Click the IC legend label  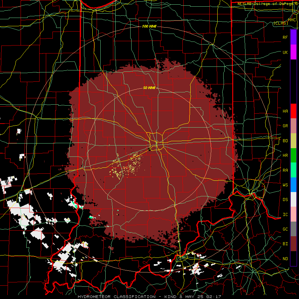coord(285,215)
